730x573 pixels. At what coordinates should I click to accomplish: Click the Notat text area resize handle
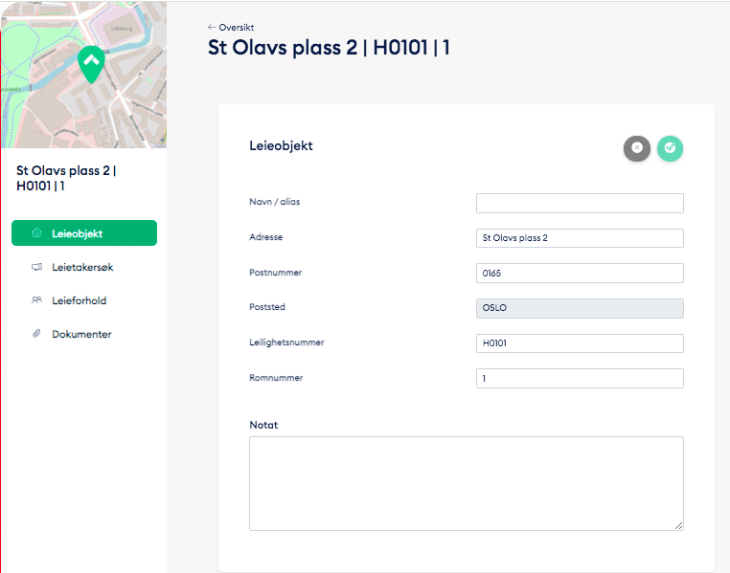[679, 525]
